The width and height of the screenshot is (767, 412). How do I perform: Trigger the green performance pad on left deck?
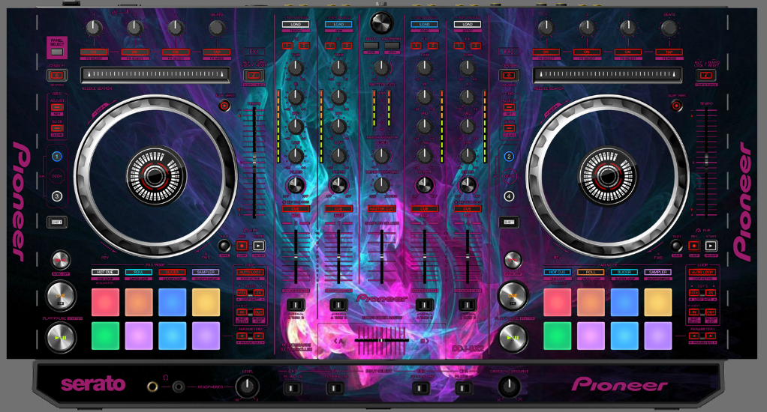point(105,336)
